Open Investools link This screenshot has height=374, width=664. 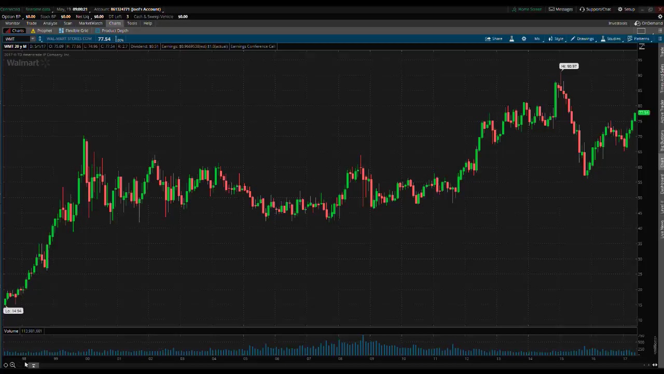pos(618,23)
